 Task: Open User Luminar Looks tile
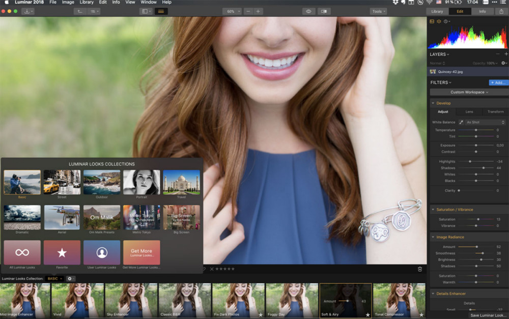coord(102,252)
